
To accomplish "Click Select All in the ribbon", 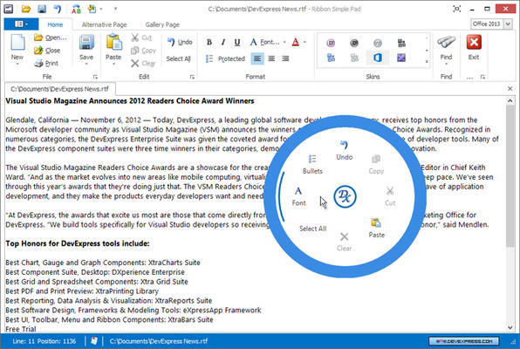I will (x=178, y=58).
